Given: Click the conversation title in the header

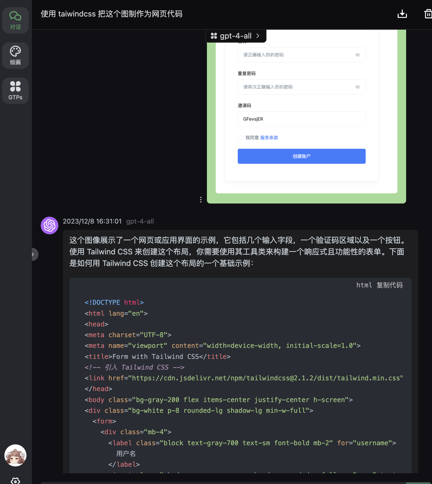Looking at the screenshot, I should pos(111,14).
